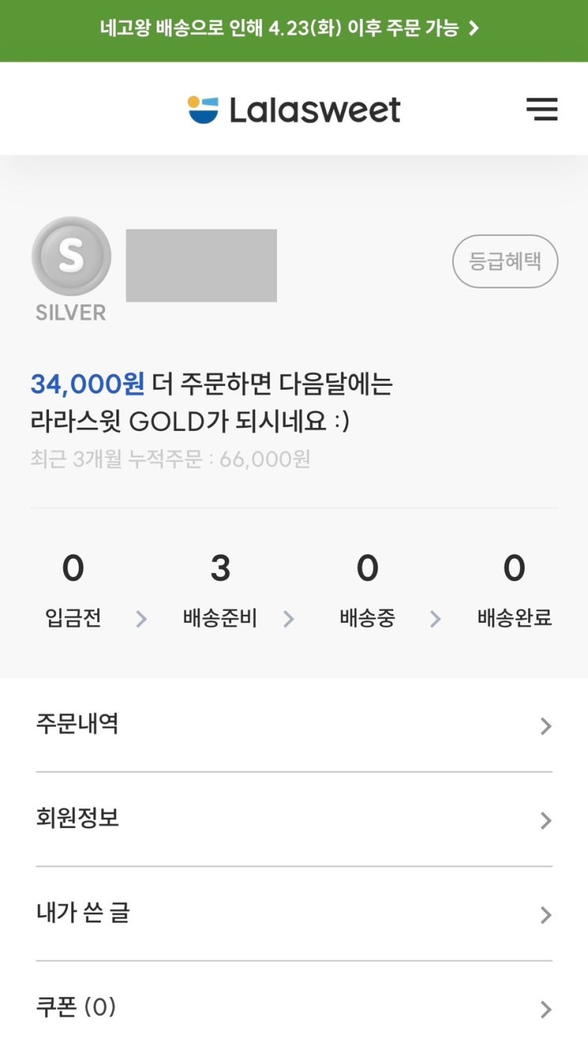Click the chevron beside 내가 쓴 글

click(x=545, y=915)
